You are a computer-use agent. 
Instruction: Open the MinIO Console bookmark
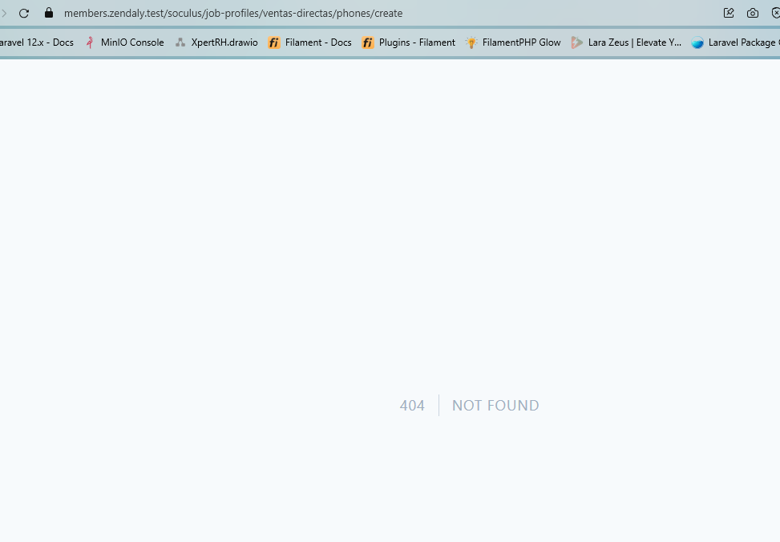(125, 42)
